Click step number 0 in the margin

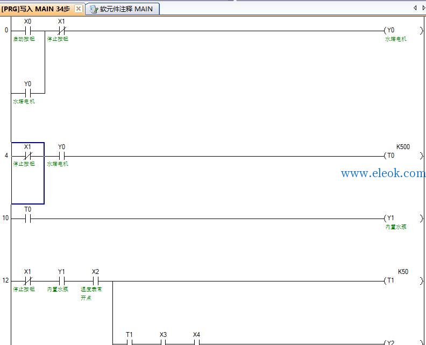[6, 30]
